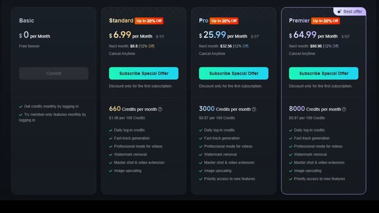Click the checkmark beside Basic's Get credits monthly
This screenshot has width=379, height=213.
[21, 106]
